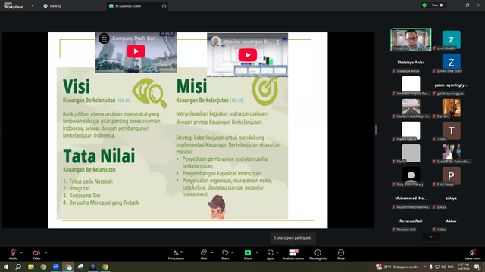
Task: Select Shalaisya Anisa participant tile
Action: (x=411, y=63)
